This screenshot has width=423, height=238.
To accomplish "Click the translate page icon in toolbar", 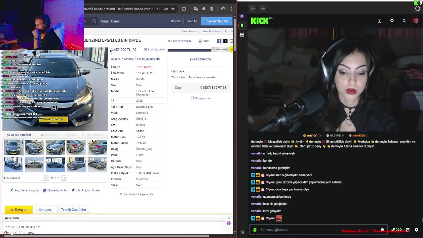I will point(196,9).
